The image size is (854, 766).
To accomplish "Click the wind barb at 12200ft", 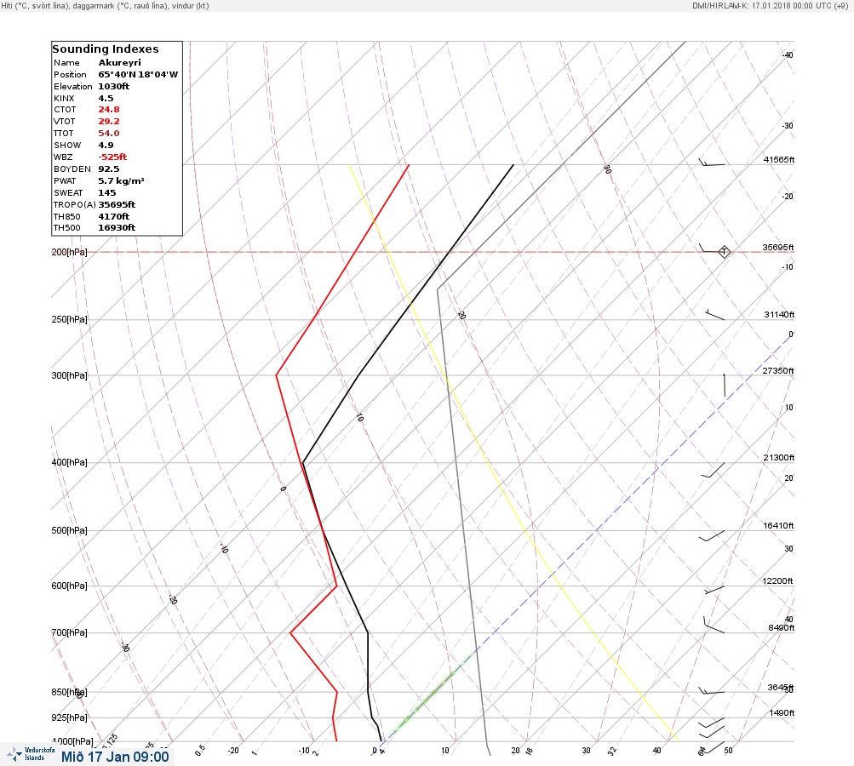I will pos(714,590).
